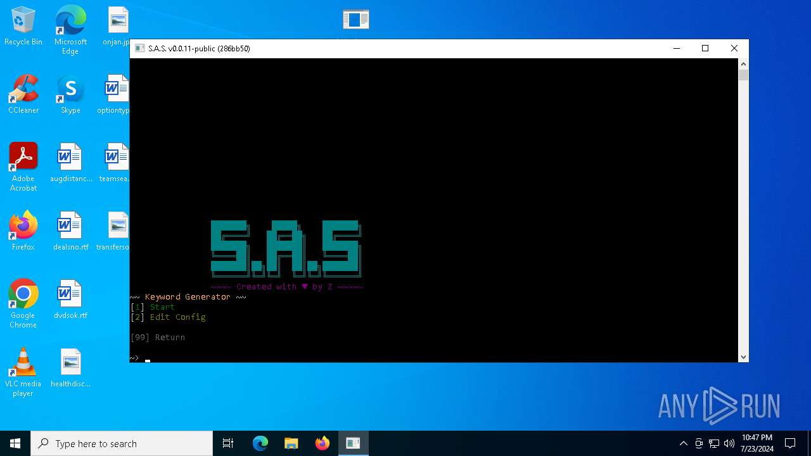Open the Google Chrome desktop shortcut
Screen dimensions: 811x456
pyautogui.click(x=23, y=304)
